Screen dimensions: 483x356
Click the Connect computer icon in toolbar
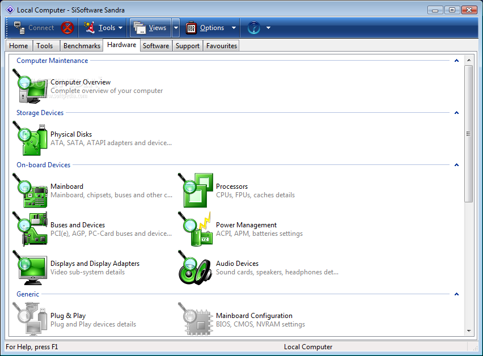point(19,28)
